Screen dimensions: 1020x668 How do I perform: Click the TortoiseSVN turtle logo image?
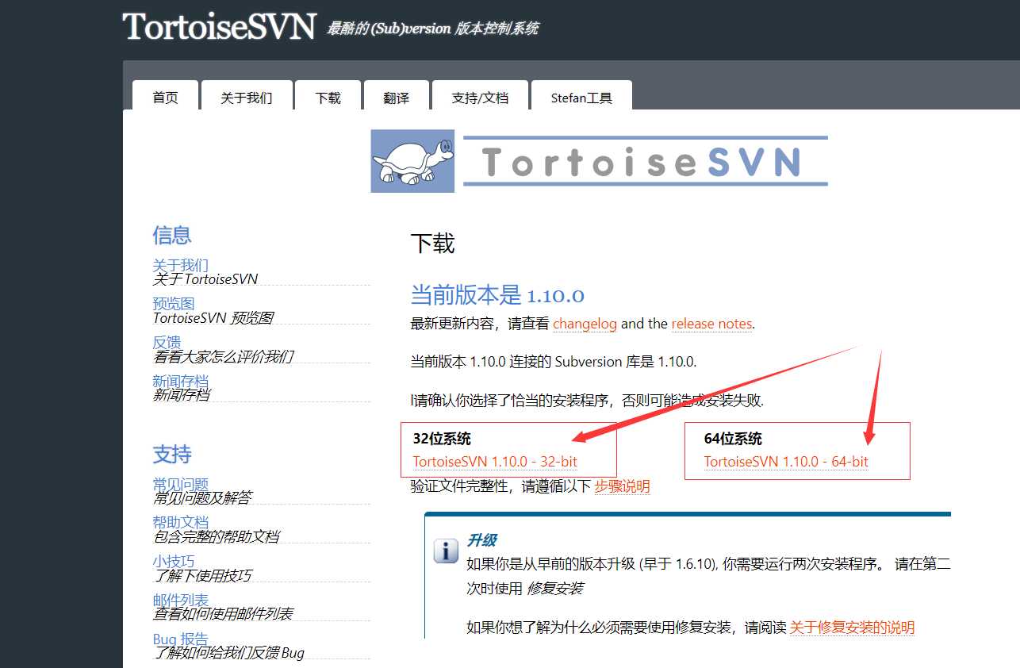[412, 161]
